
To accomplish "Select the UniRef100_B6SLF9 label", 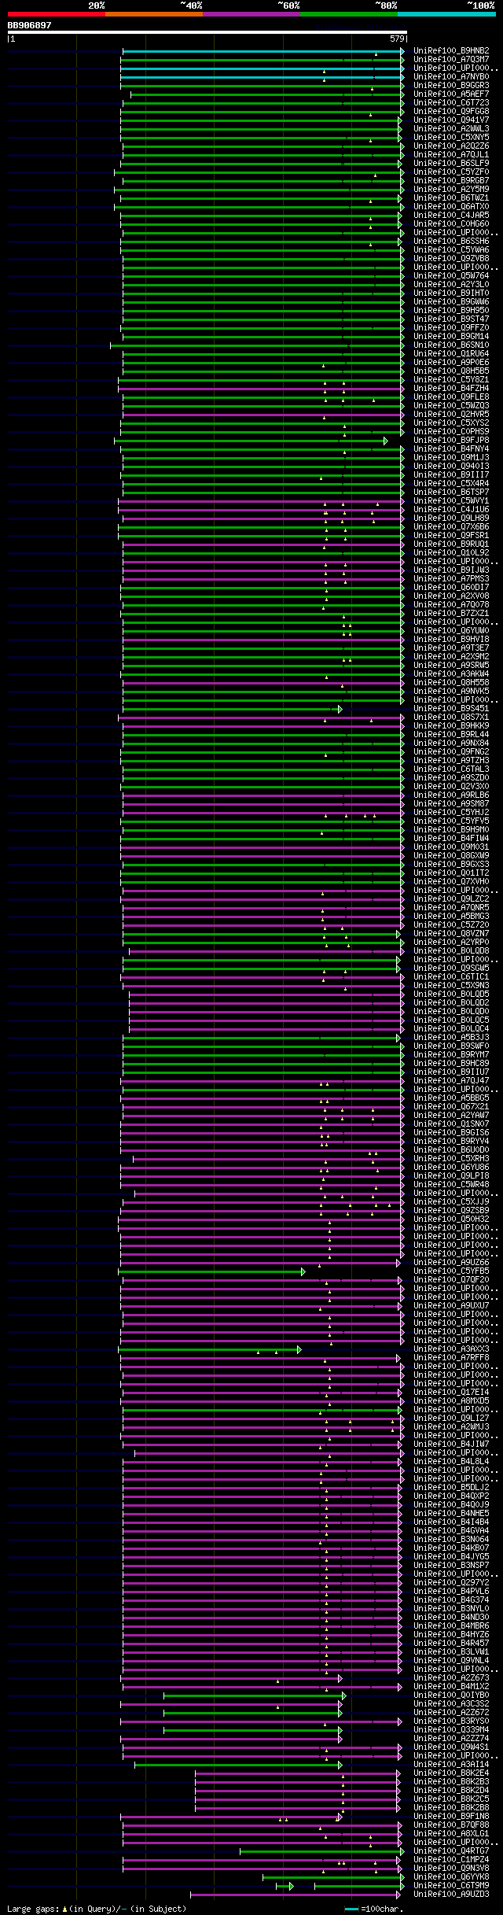I will (451, 164).
